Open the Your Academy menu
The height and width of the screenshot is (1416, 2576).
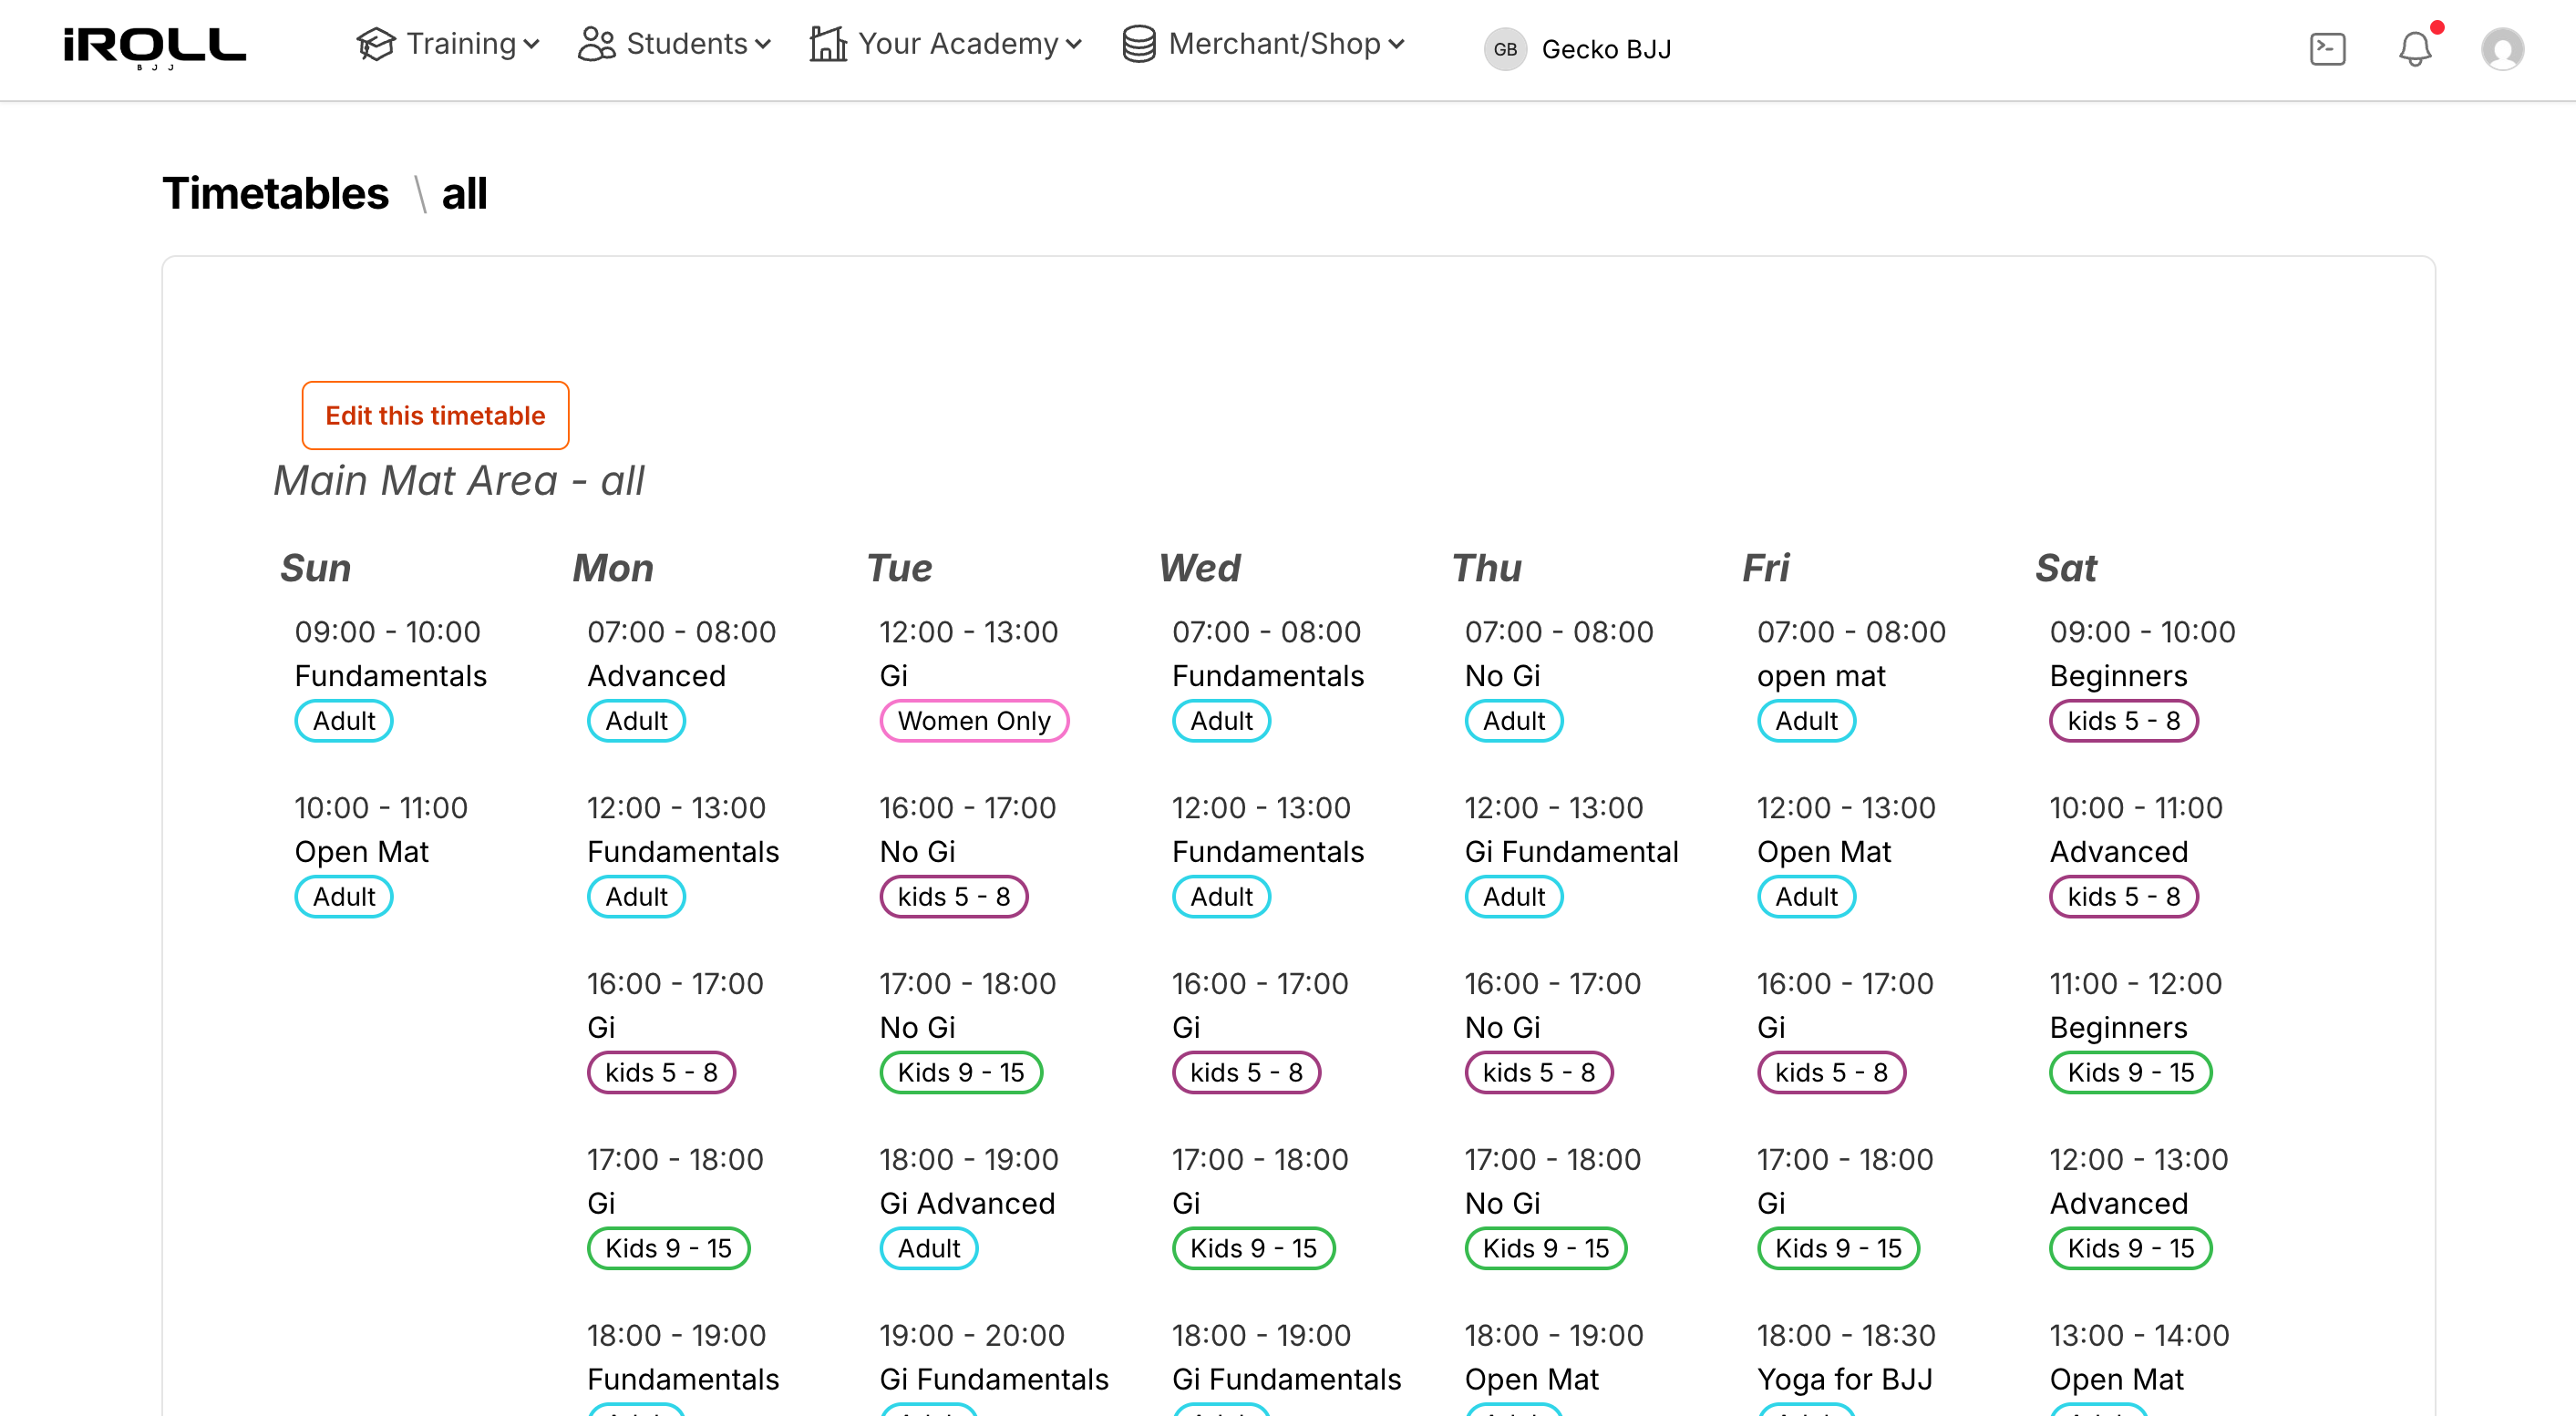945,44
